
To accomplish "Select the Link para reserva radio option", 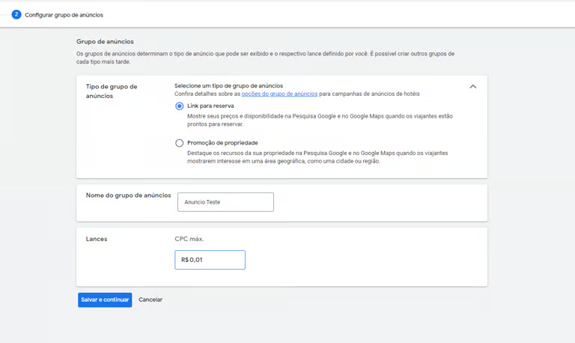I will (x=180, y=106).
